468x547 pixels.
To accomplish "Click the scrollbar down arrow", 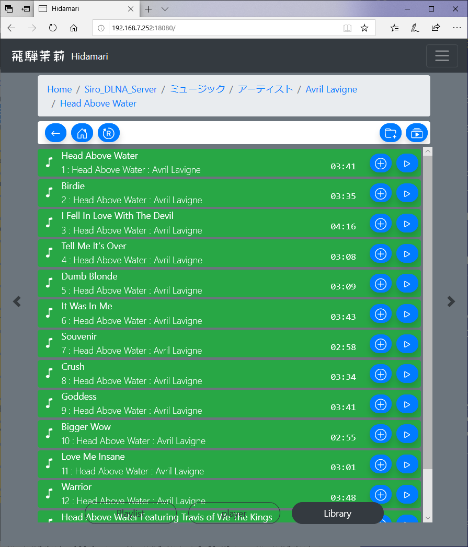I will pos(428,518).
